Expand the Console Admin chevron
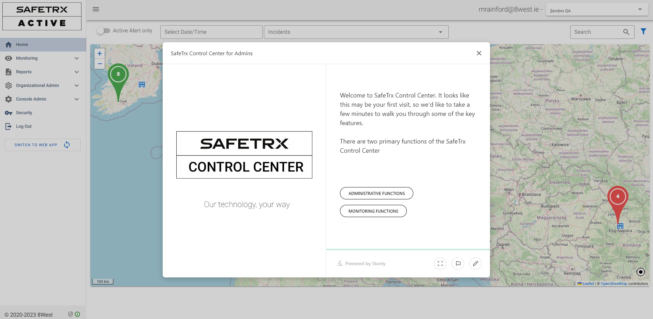The image size is (653, 319). (77, 99)
